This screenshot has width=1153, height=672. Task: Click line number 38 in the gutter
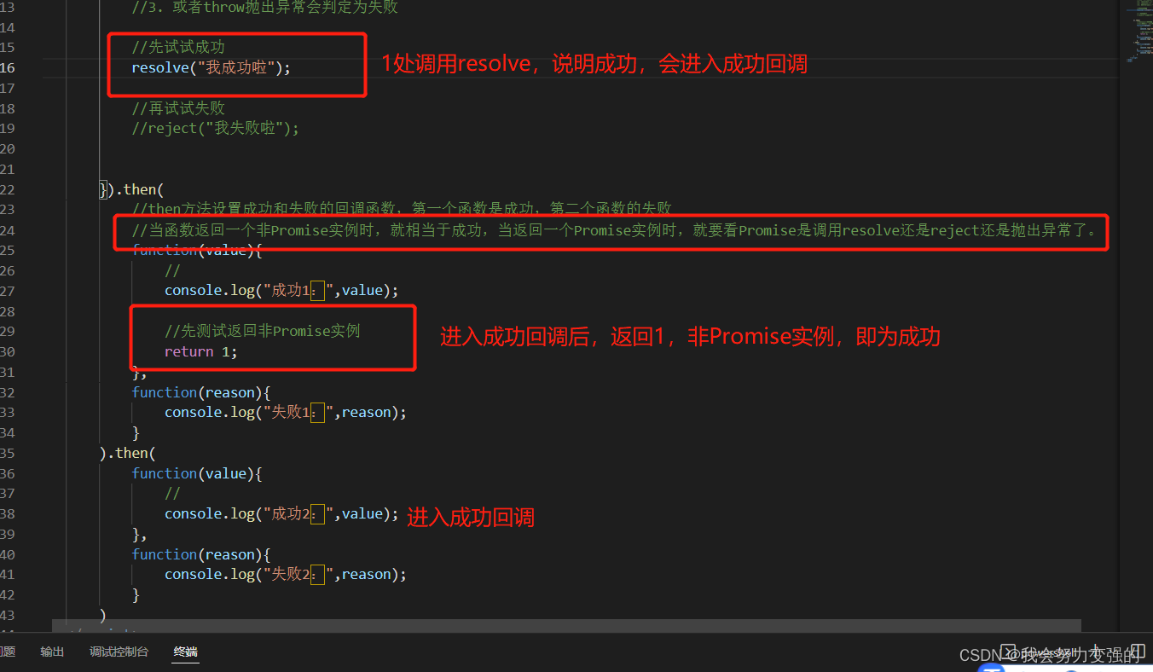(x=8, y=513)
